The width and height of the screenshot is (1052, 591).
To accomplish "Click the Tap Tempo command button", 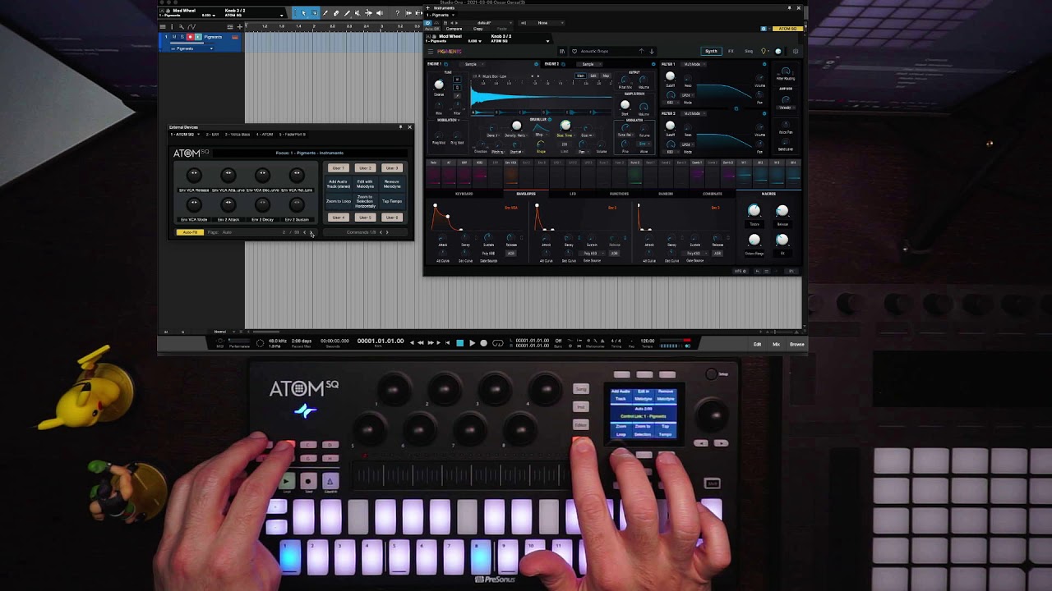I will click(x=392, y=201).
